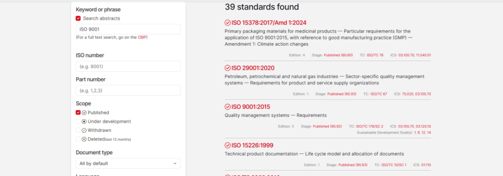Disable the Published scope checkbox
Viewport: 503px width, 176px height.
[78, 113]
